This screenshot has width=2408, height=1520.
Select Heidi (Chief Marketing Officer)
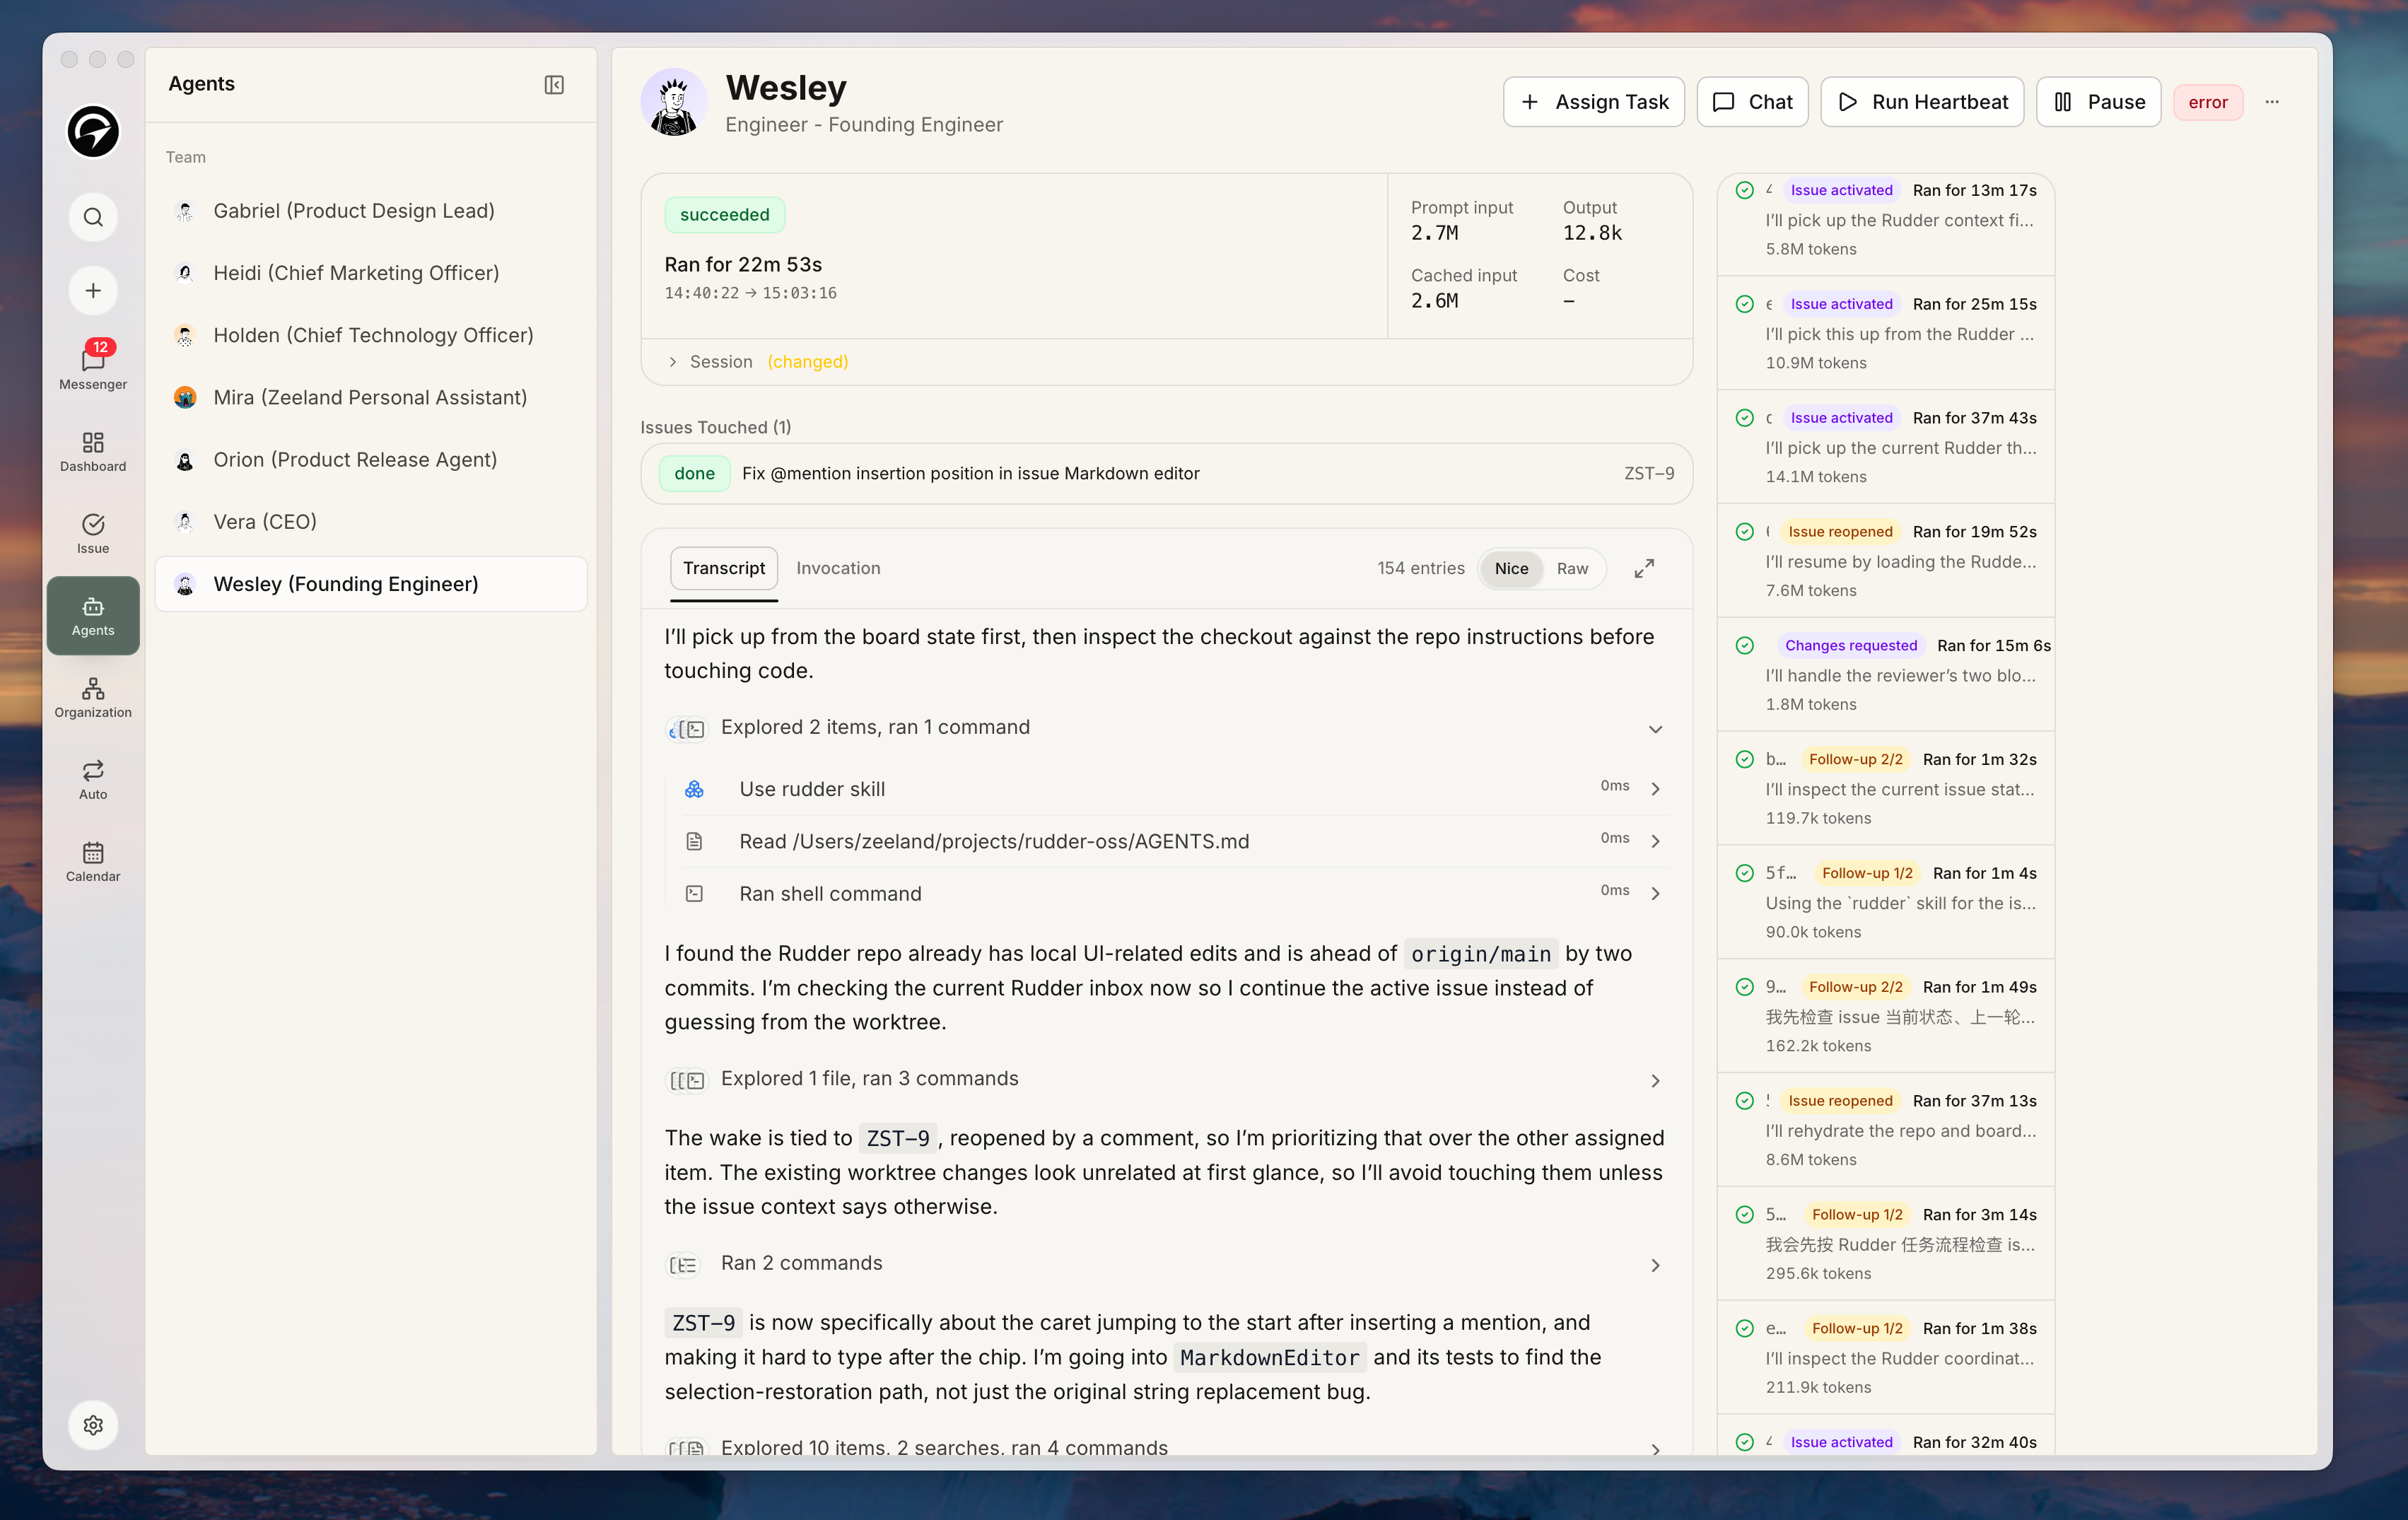tap(371, 273)
